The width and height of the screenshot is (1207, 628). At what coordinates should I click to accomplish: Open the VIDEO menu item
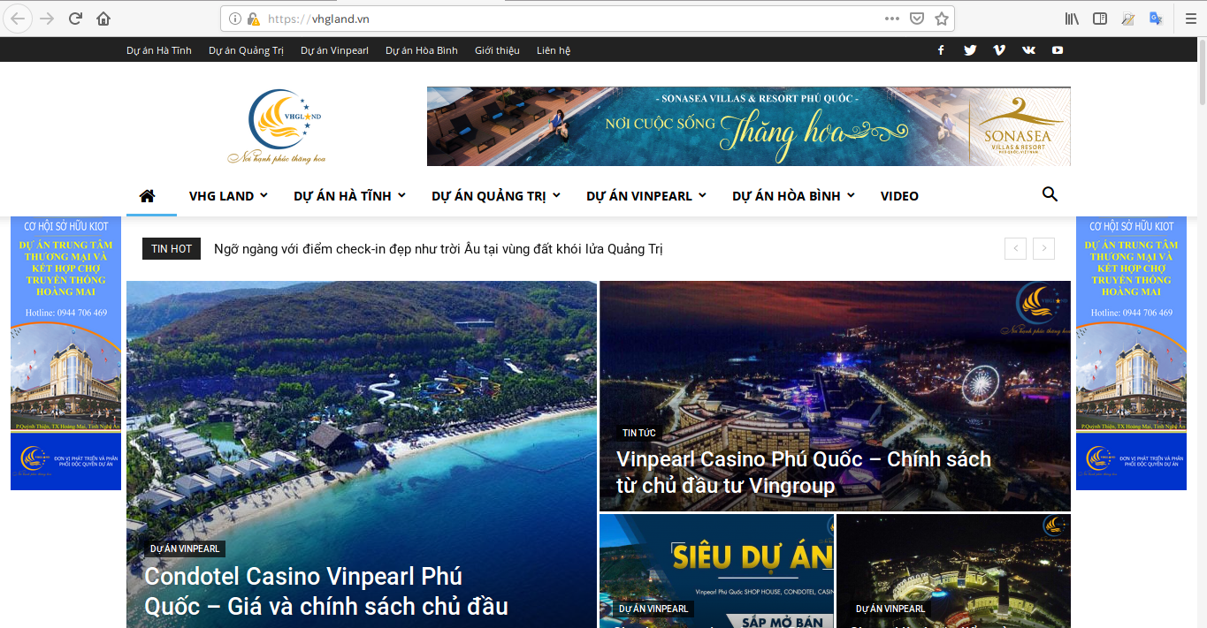click(899, 196)
